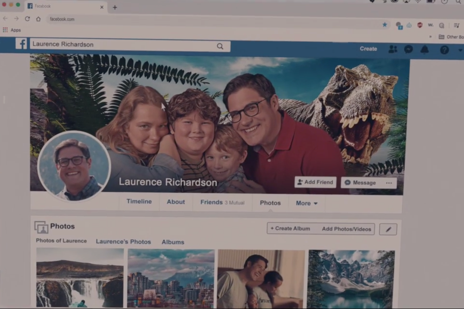Click the pencil edit icon in Photos

(x=388, y=229)
